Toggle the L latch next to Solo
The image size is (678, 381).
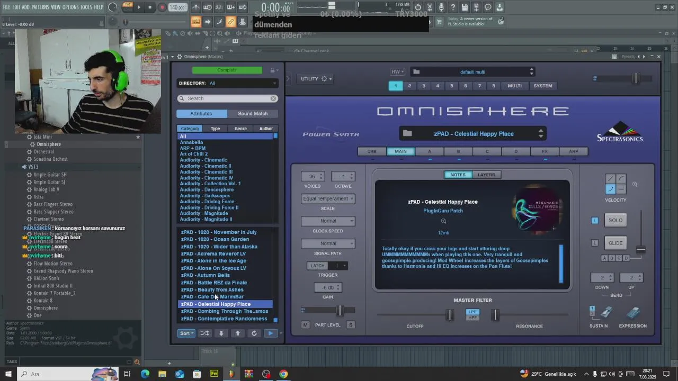pyautogui.click(x=595, y=221)
